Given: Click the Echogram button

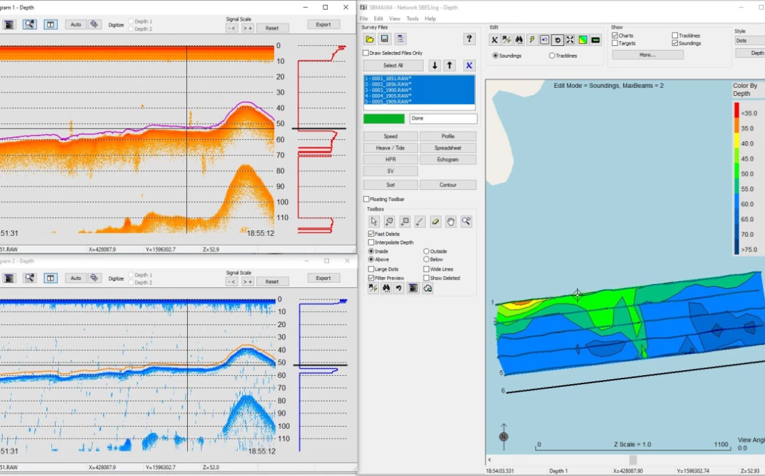Looking at the screenshot, I should click(x=448, y=159).
